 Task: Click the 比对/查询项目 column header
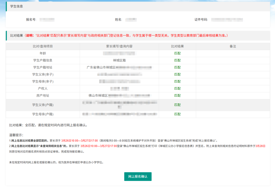pos(43,46)
